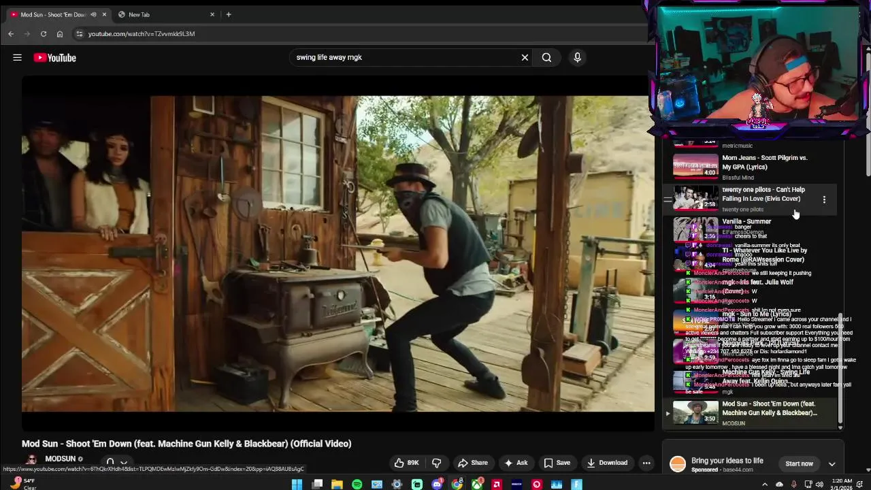The image size is (871, 490).
Task: Open volume control in system tray
Action: coord(819,485)
